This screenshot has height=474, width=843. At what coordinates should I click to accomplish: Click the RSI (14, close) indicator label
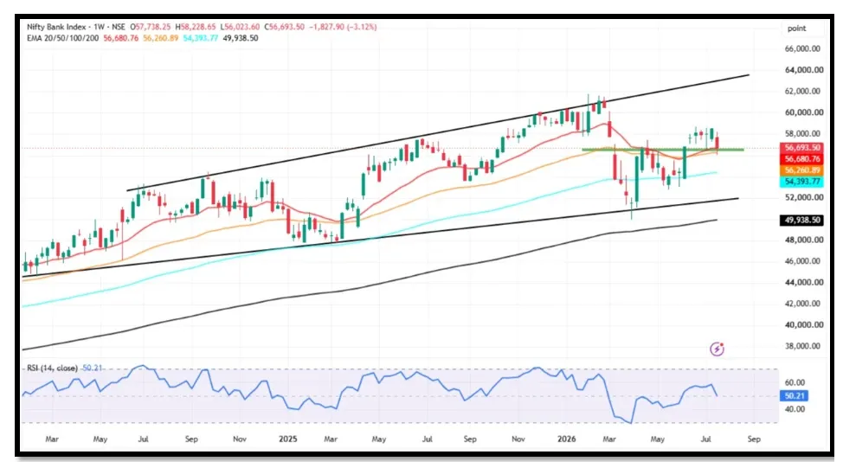[52, 368]
